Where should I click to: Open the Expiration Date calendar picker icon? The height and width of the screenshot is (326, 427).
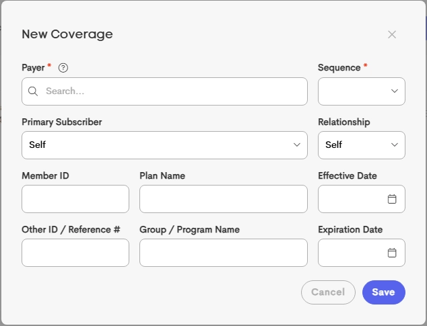[392, 253]
